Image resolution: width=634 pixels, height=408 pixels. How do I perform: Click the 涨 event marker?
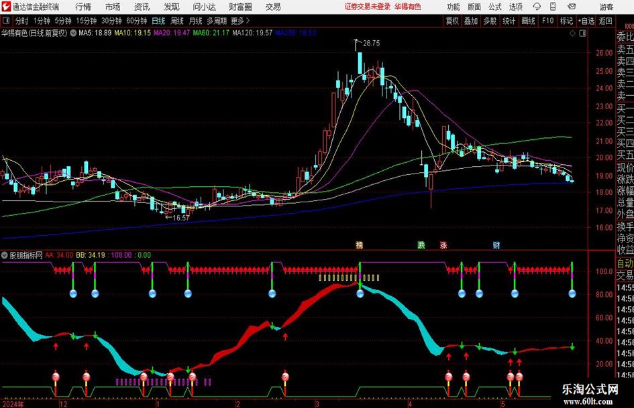443,245
